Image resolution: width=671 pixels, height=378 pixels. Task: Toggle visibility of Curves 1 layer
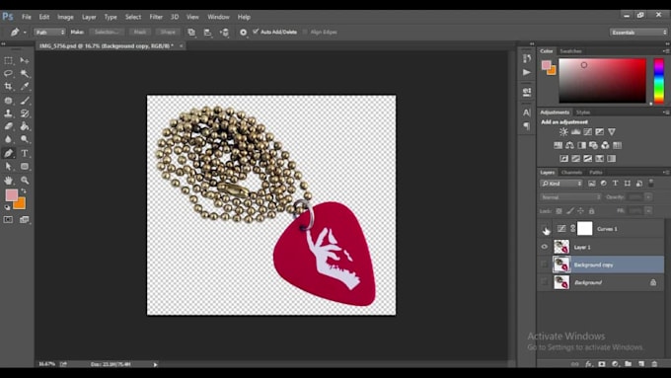(x=545, y=229)
